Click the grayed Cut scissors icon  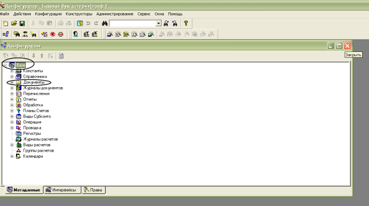(x=33, y=23)
